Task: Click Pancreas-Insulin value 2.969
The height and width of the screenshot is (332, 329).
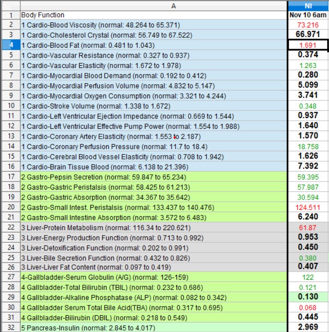Action: [x=308, y=327]
